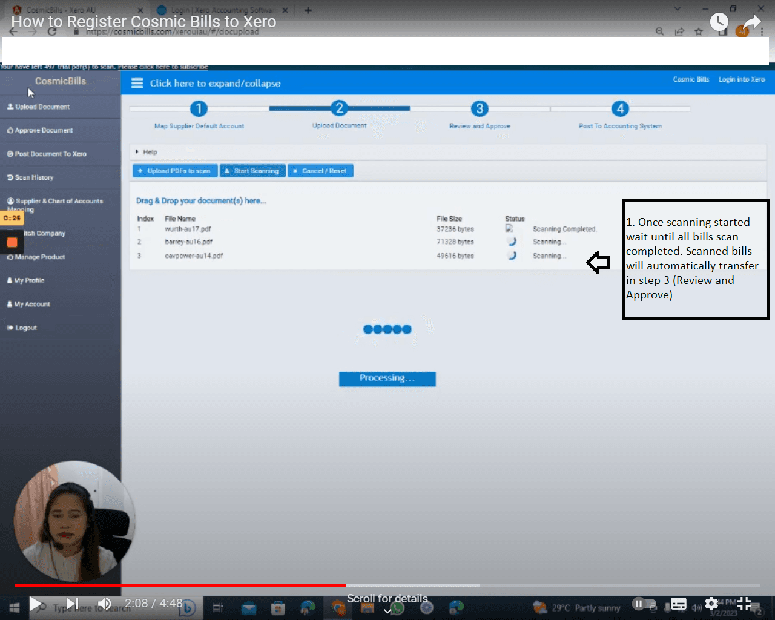Image resolution: width=775 pixels, height=620 pixels.
Task: Click Upload PDFs to scan button
Action: [175, 171]
